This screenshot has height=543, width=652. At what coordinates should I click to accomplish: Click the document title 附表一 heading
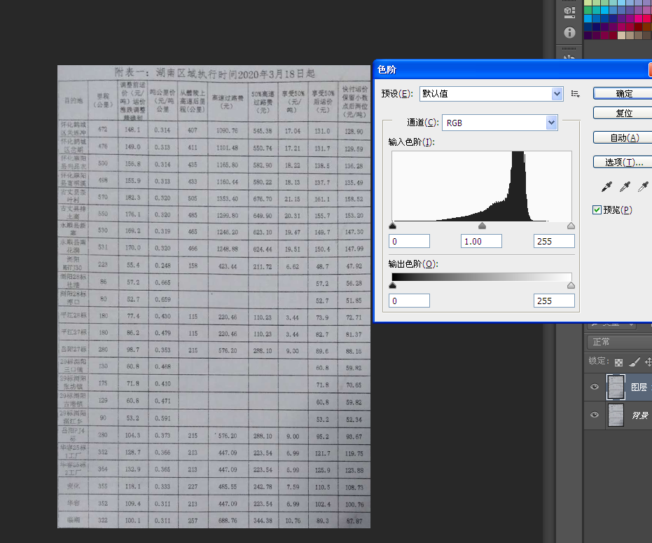click(214, 74)
